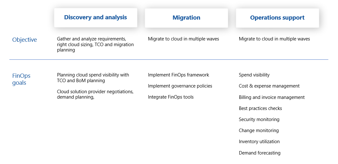Click the Objective row label
The height and width of the screenshot is (164, 338).
[x=24, y=40]
